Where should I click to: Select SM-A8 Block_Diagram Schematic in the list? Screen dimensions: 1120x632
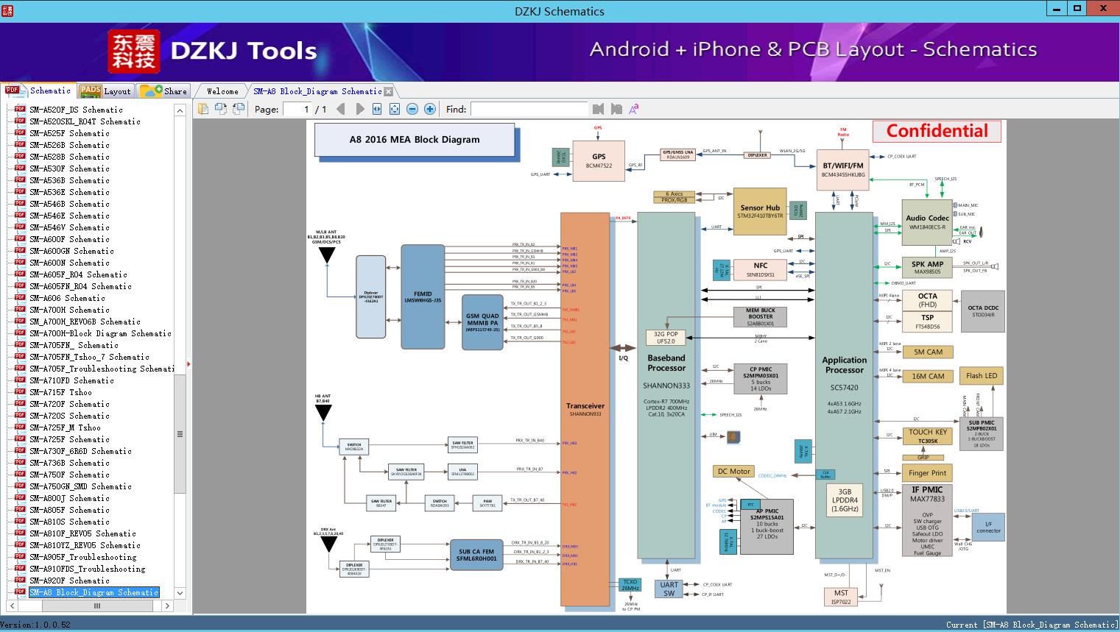tap(94, 592)
